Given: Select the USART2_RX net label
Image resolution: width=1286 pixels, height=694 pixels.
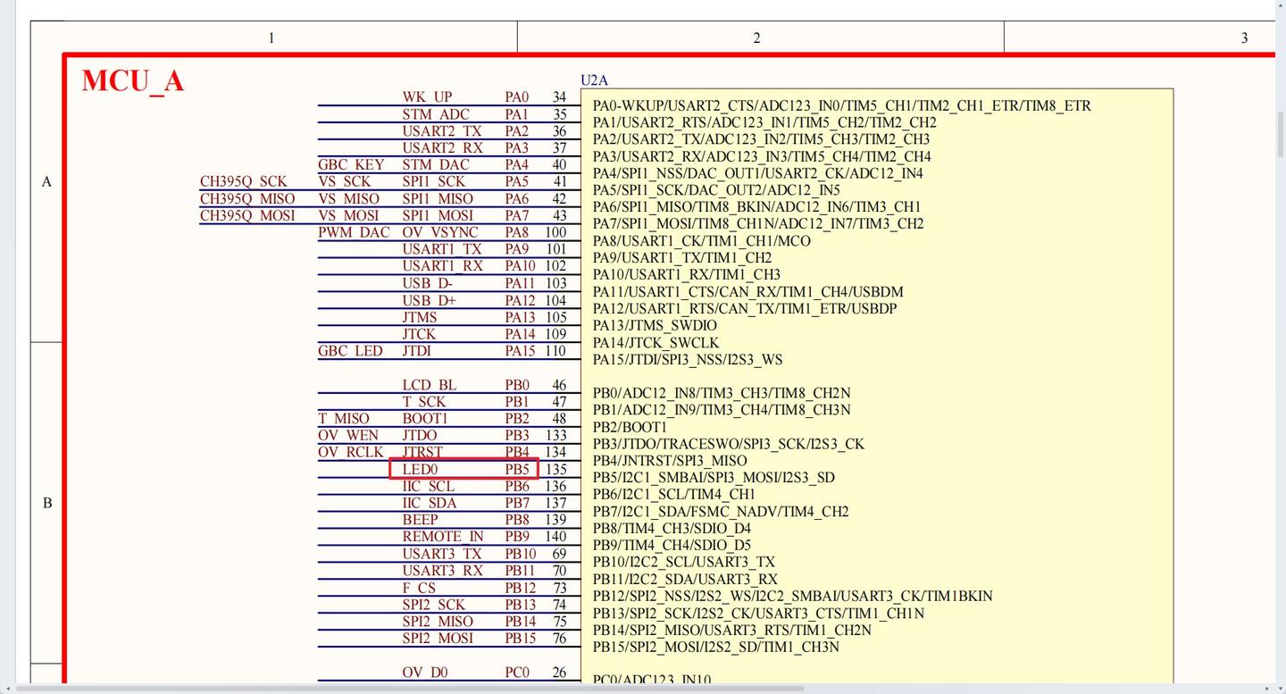Looking at the screenshot, I should [443, 147].
